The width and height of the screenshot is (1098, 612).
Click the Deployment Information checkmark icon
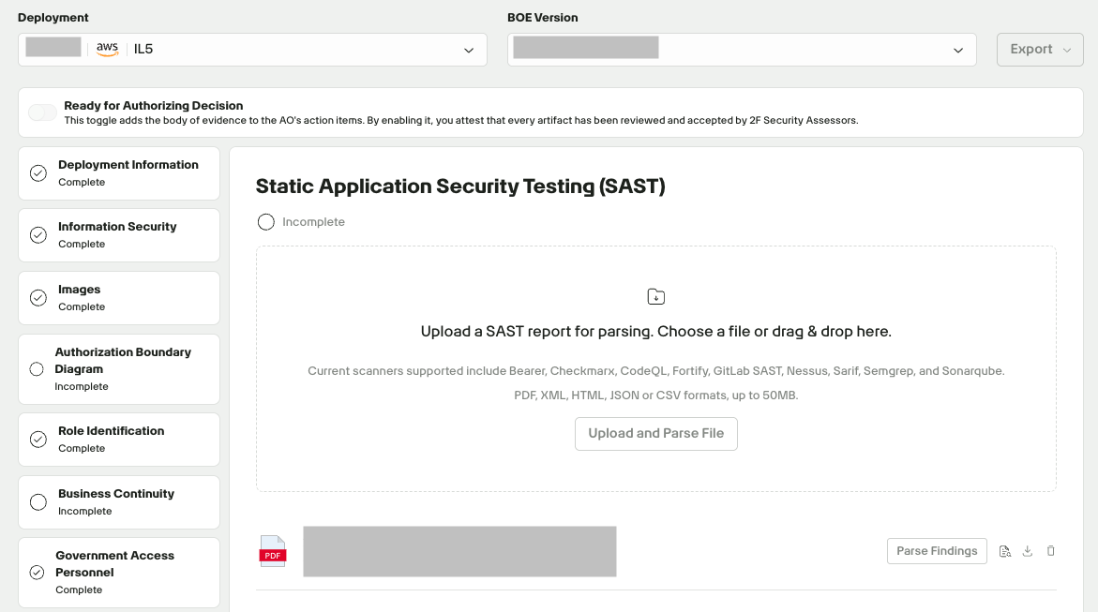tap(38, 173)
